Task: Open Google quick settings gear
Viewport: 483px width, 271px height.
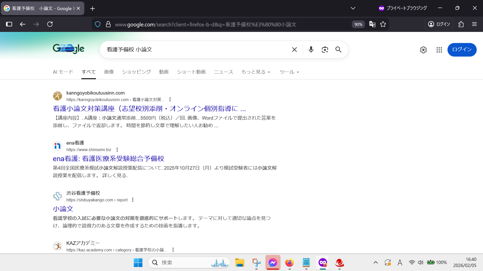Action: click(423, 50)
